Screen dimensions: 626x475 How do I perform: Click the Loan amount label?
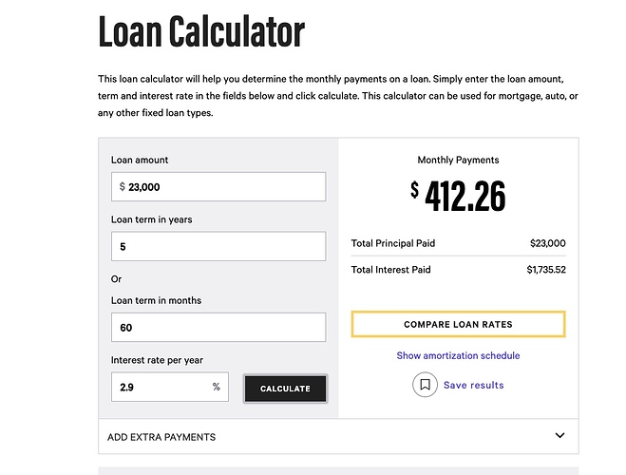[x=140, y=160]
